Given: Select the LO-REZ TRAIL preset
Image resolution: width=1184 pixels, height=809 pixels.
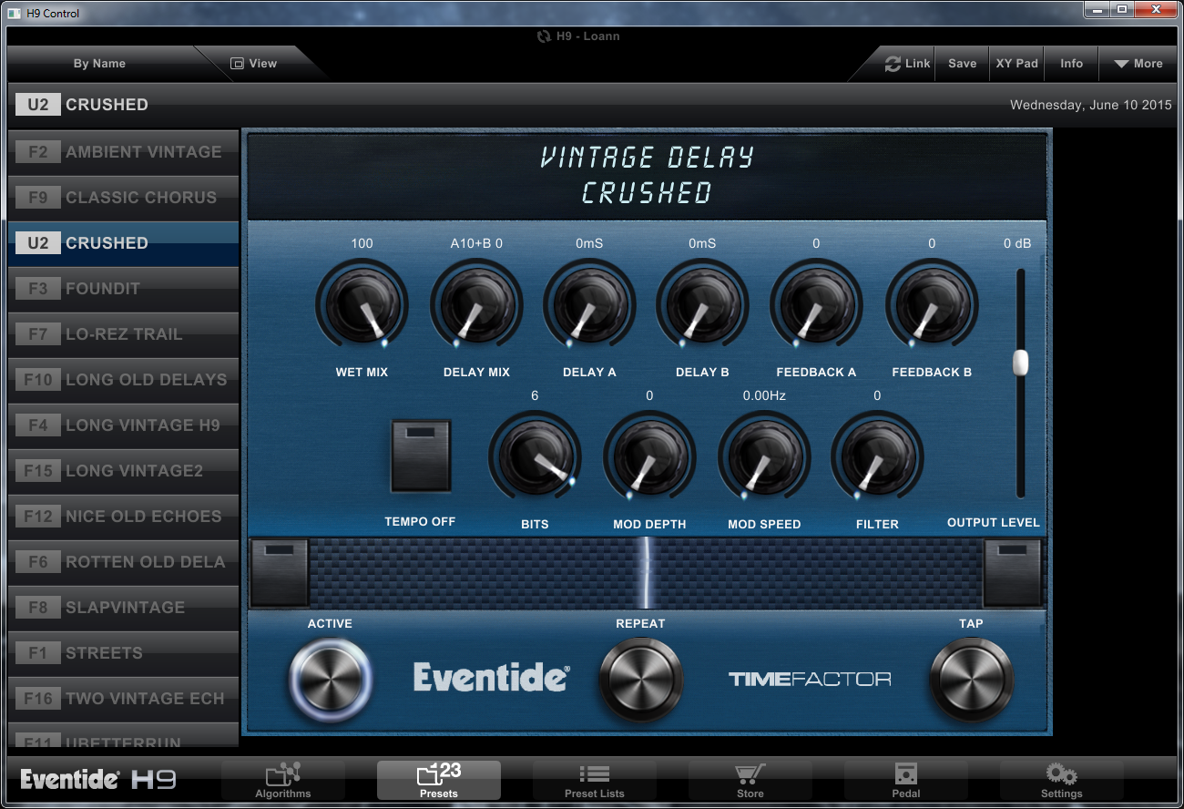Looking at the screenshot, I should click(x=123, y=334).
